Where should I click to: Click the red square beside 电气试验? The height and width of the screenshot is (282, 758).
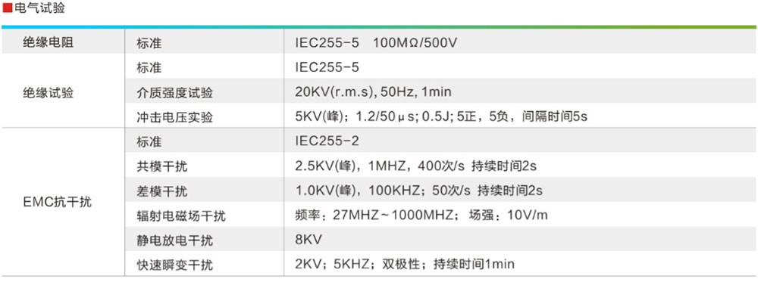tap(8, 8)
